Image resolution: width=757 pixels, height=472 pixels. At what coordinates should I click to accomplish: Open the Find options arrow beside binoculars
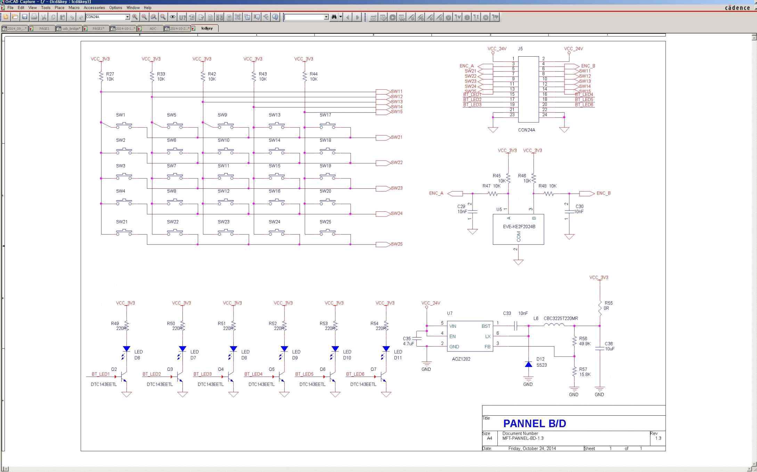[x=341, y=17]
